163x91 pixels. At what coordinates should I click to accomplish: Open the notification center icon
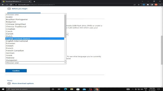pyautogui.click(x=159, y=89)
